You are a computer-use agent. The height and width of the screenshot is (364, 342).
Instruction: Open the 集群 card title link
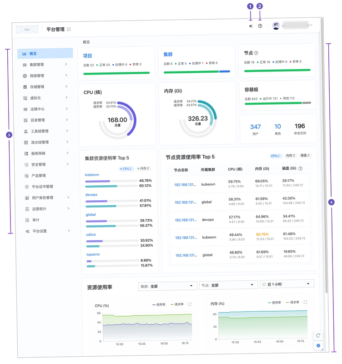coord(168,54)
